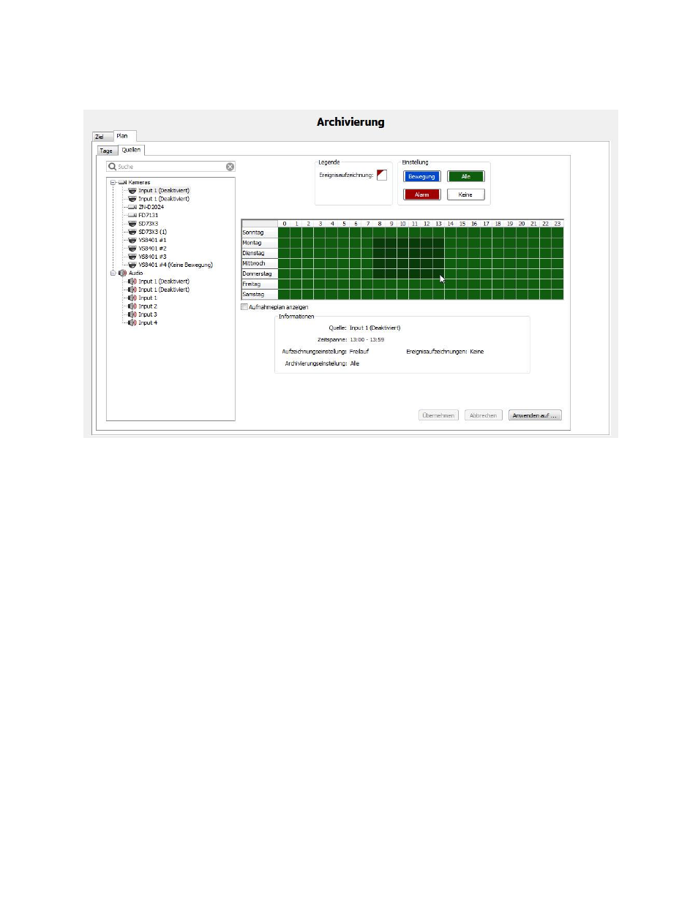Screen dimensions: 698x903
Task: Select the Montag row header
Action: pyautogui.click(x=260, y=243)
